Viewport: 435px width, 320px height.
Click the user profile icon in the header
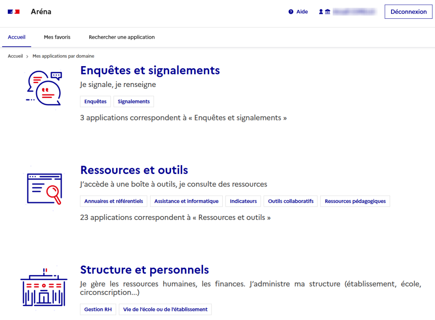[320, 11]
